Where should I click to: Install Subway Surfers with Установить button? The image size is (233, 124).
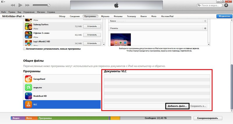(x=92, y=26)
